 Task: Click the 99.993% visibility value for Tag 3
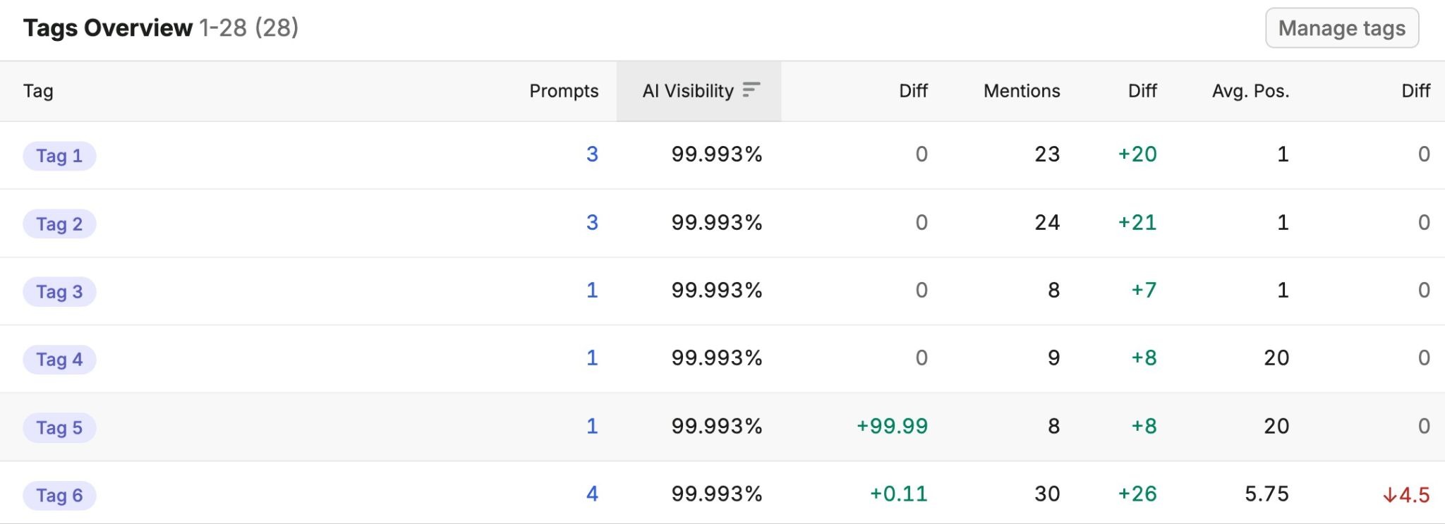(x=717, y=291)
